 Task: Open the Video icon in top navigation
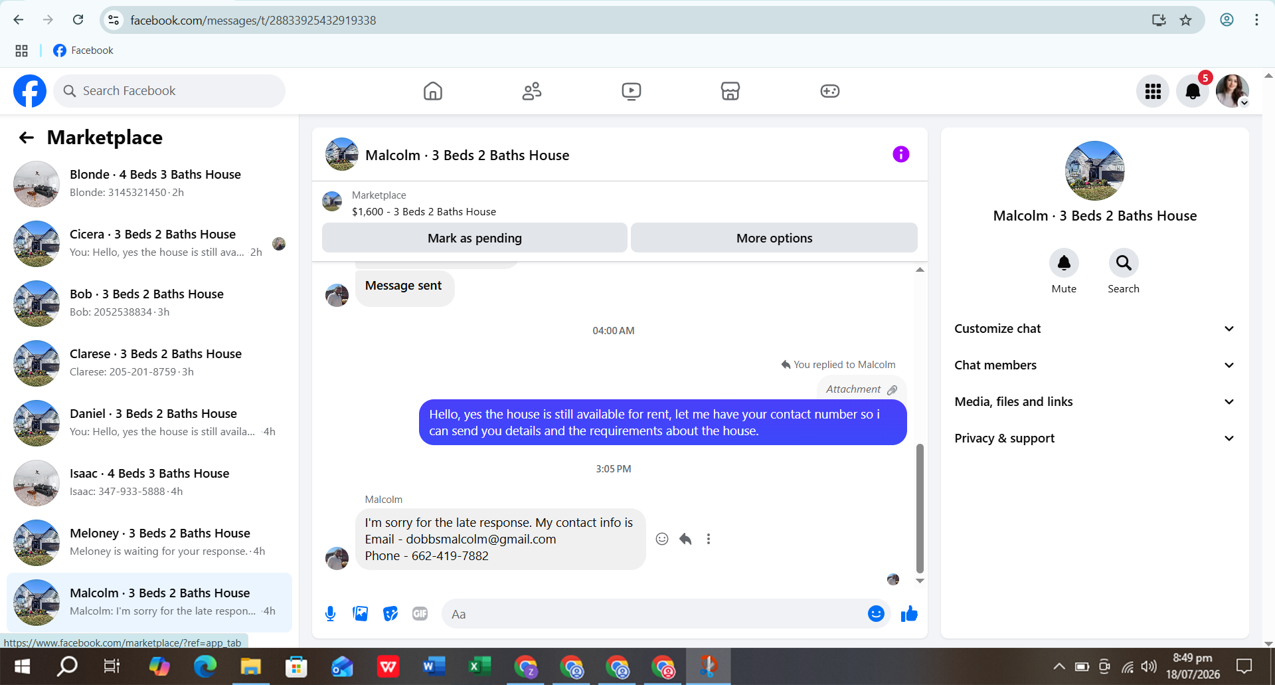click(632, 91)
